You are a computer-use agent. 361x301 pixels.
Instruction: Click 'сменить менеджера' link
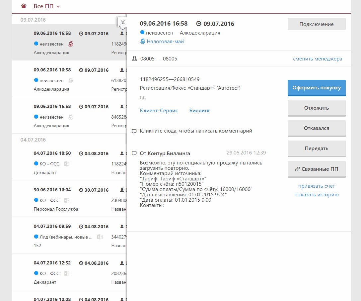coord(318,59)
